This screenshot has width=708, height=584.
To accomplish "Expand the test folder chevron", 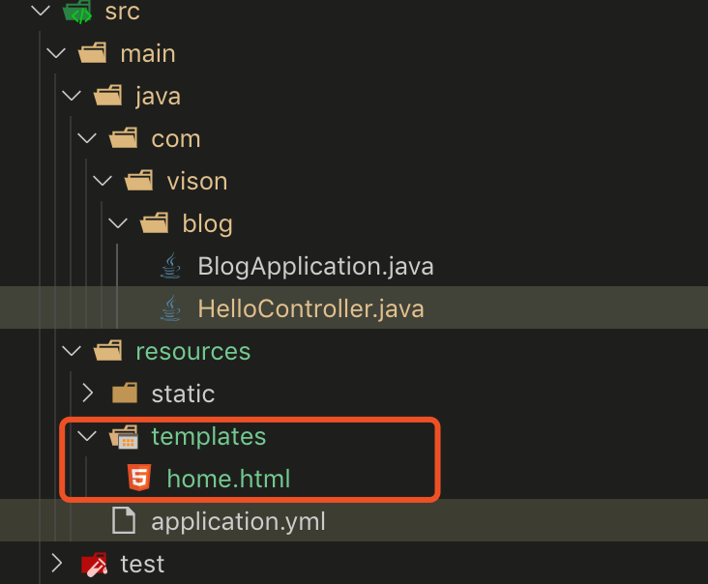I will pos(56,563).
